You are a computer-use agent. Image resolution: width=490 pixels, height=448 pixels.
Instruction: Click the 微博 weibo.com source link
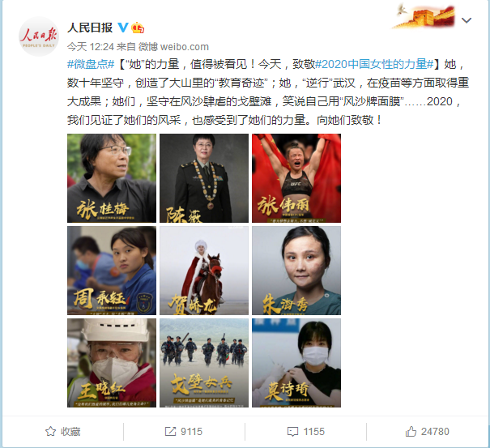pyautogui.click(x=173, y=47)
